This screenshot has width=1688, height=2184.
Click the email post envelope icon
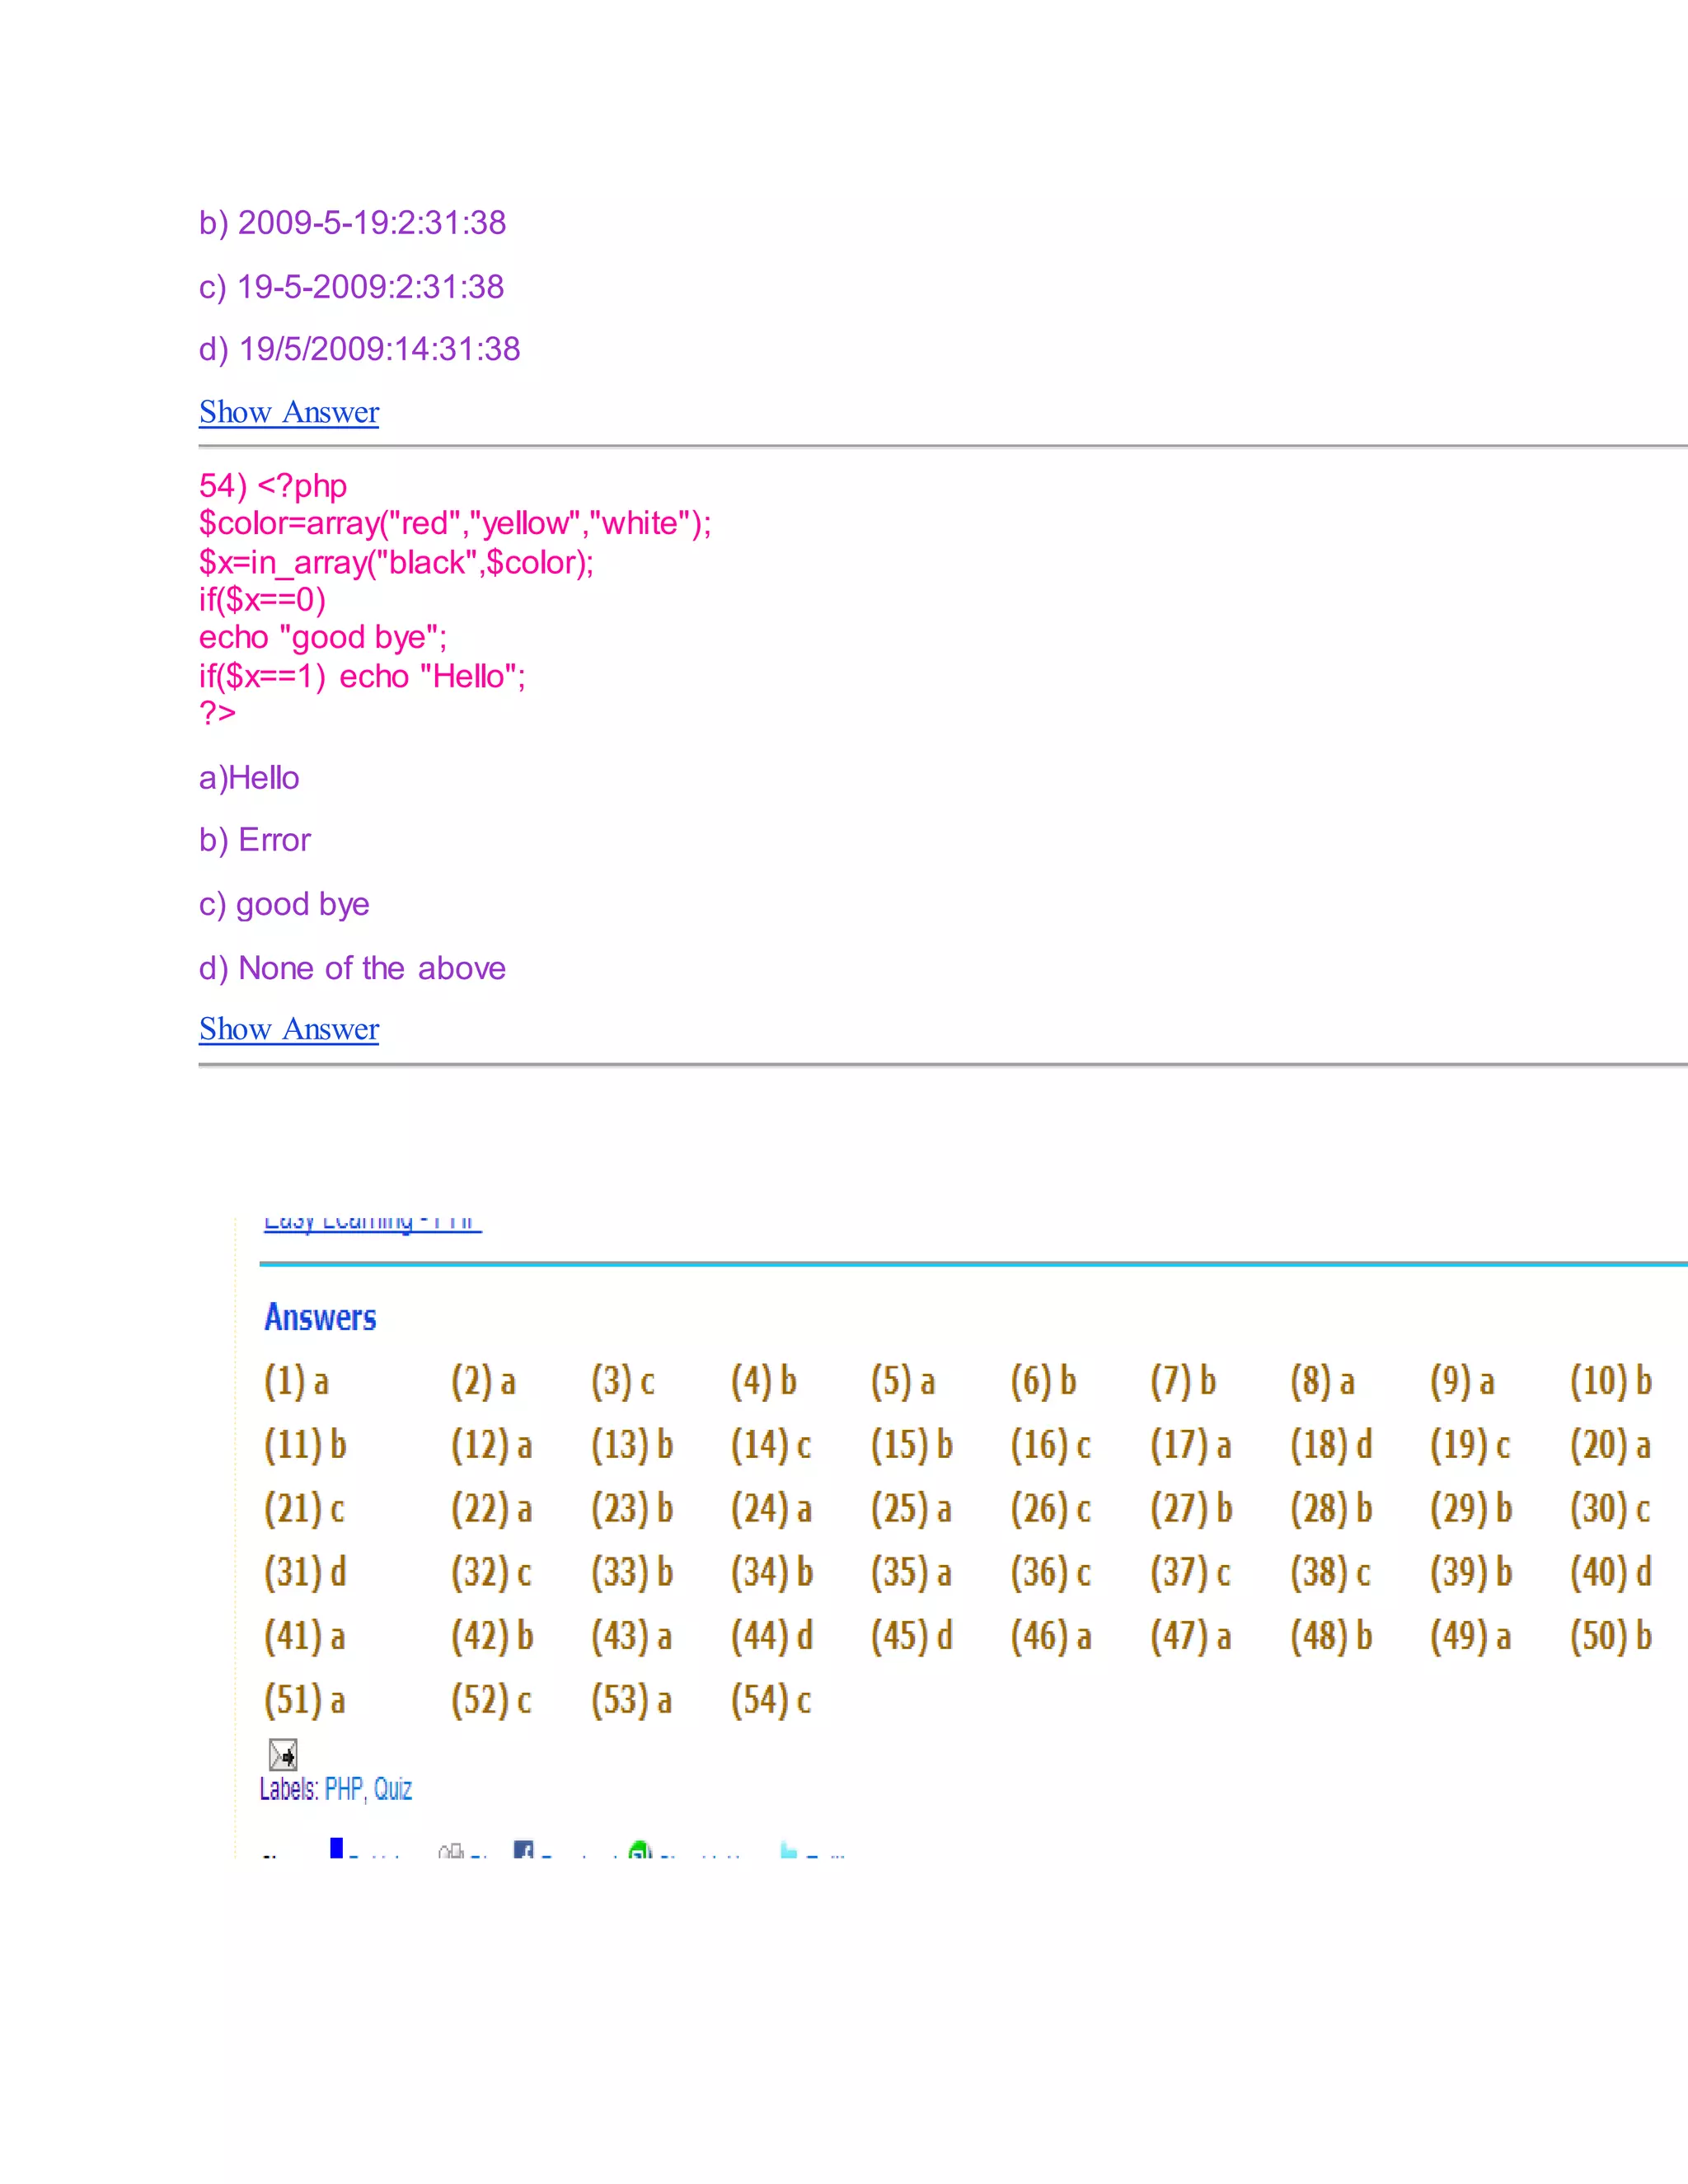pos(283,1754)
